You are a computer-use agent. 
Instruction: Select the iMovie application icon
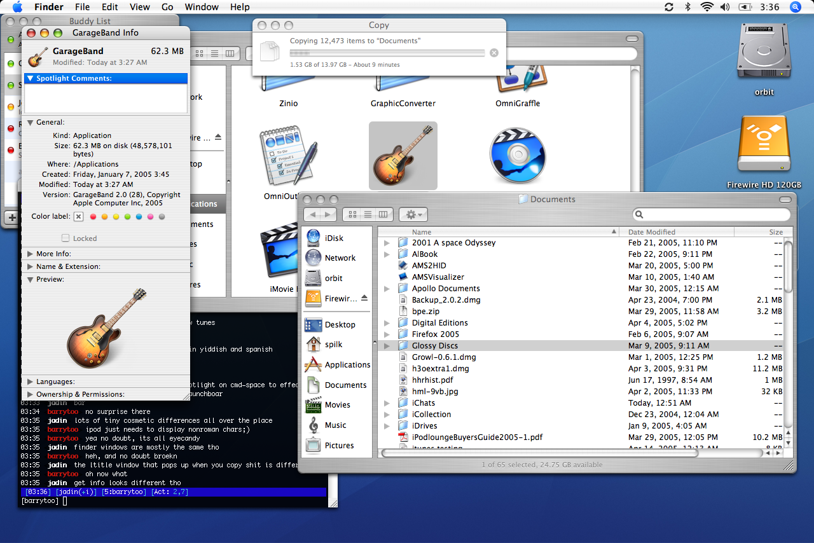coord(280,254)
